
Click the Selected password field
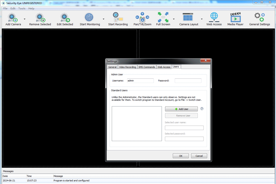(184, 139)
